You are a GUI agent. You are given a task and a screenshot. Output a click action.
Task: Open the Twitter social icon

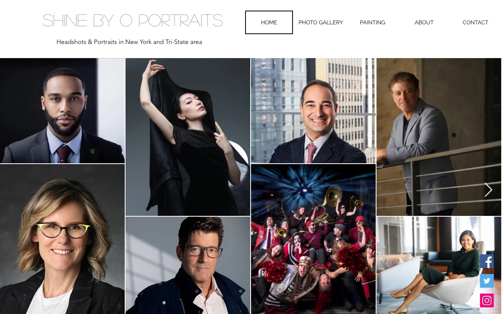tap(487, 281)
